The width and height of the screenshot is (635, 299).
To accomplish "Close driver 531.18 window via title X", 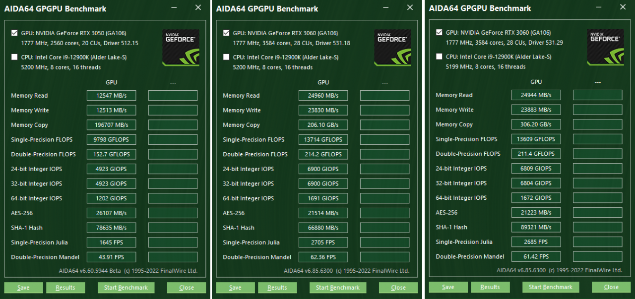I will (410, 8).
